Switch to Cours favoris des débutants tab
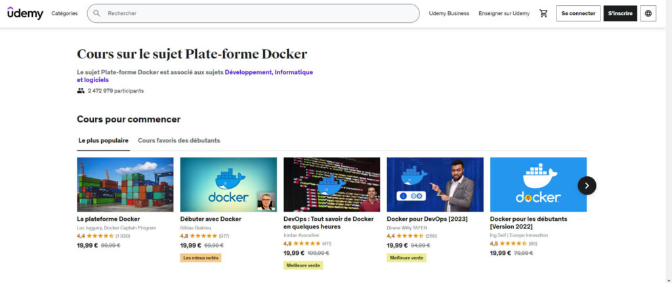Screen dimensions: 672x283 [178, 140]
